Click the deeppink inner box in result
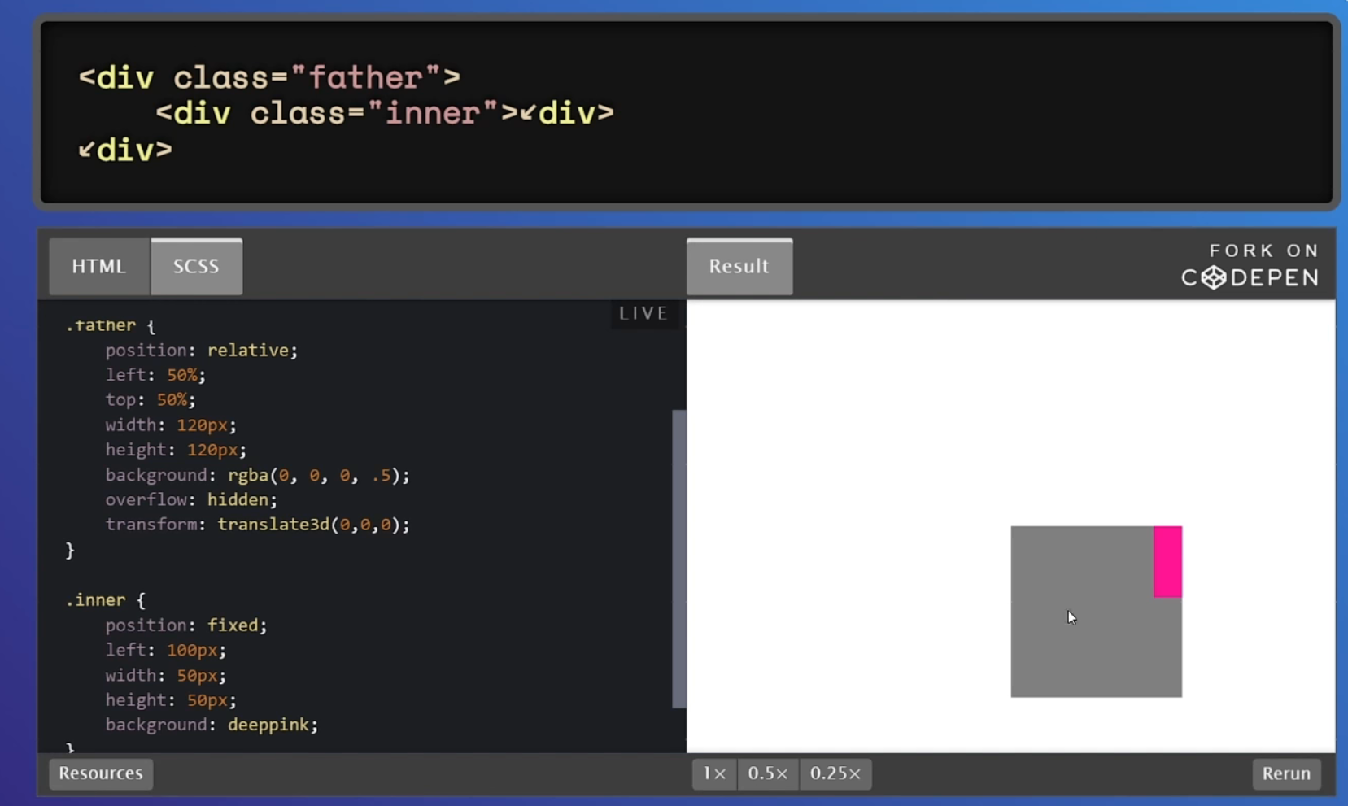 pyautogui.click(x=1167, y=562)
